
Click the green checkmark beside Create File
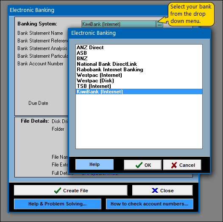58,191
